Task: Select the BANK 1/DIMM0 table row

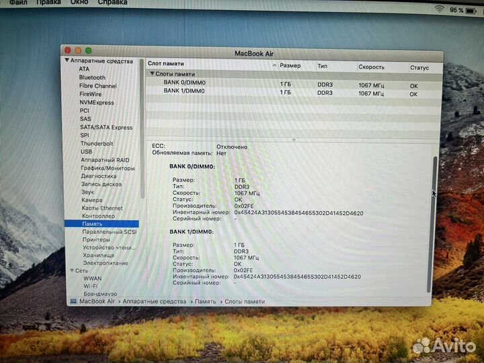Action: pos(293,92)
